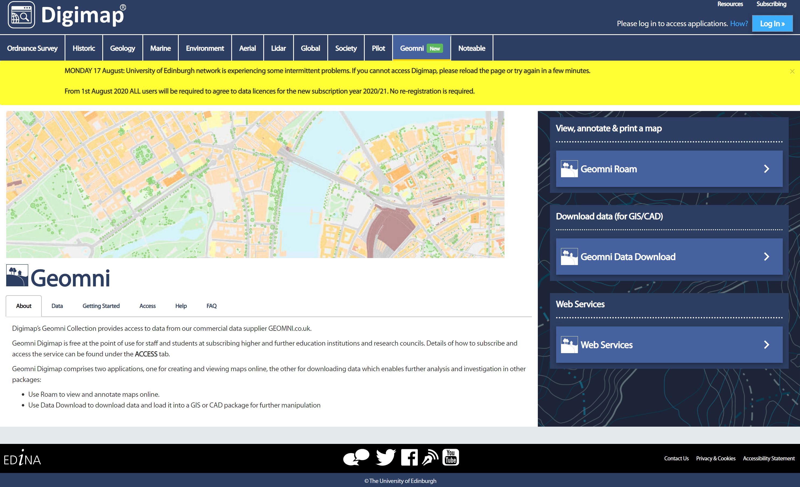The image size is (800, 487).
Task: Launch the Geomni Data Download button
Action: click(669, 257)
